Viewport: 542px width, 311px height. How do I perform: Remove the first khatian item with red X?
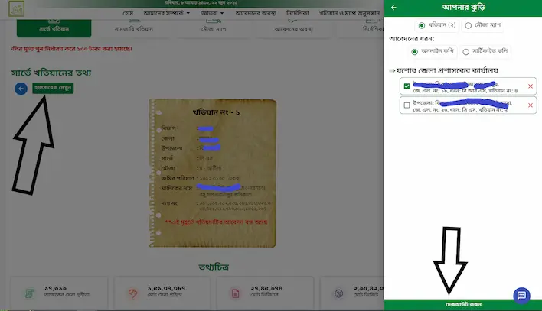click(x=531, y=86)
